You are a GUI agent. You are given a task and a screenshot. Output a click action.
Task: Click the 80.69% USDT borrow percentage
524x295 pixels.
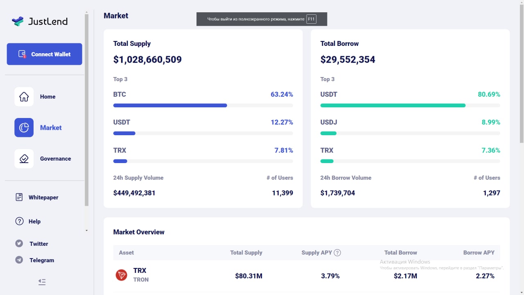489,94
